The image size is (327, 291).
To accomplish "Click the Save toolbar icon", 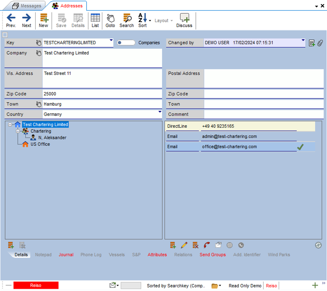I will (61, 21).
